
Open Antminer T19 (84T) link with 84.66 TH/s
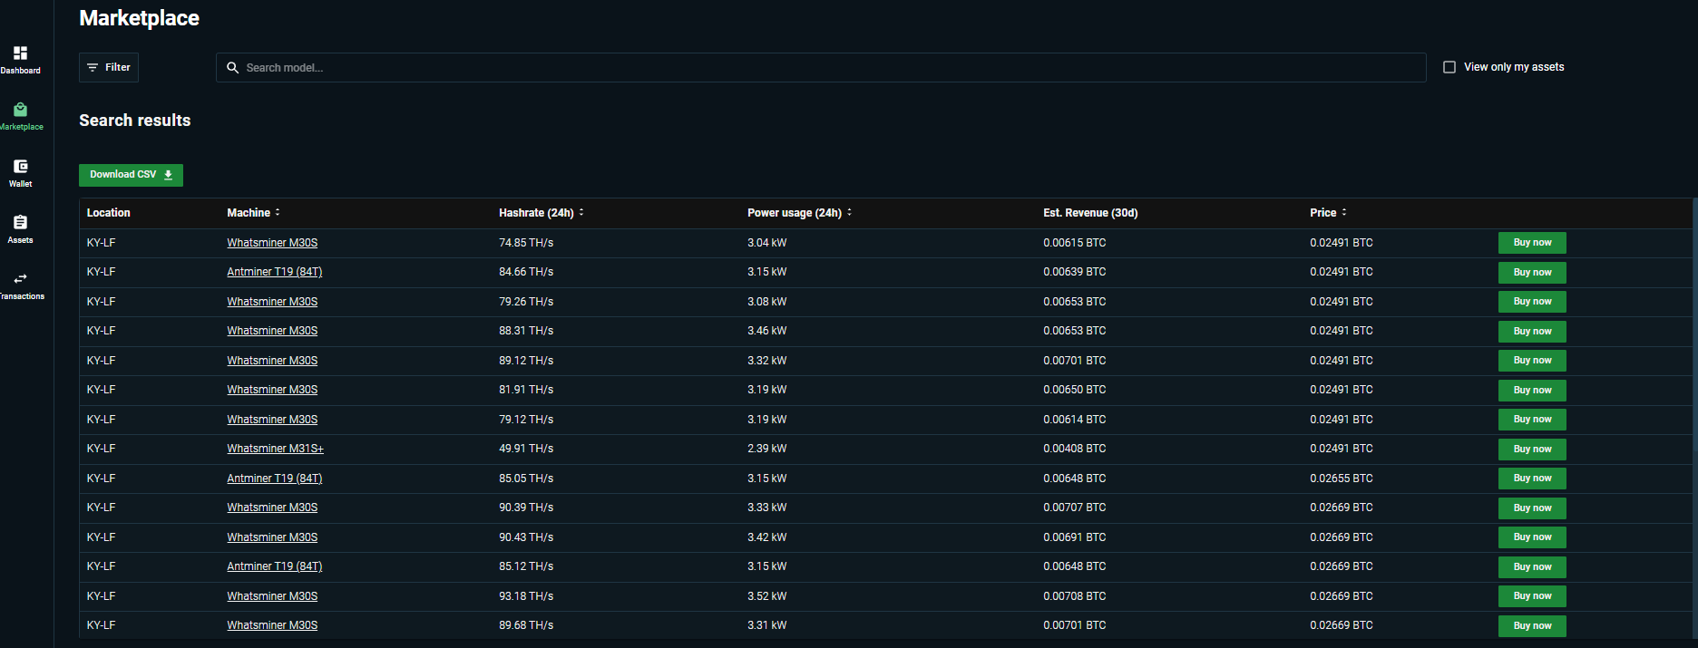275,272
